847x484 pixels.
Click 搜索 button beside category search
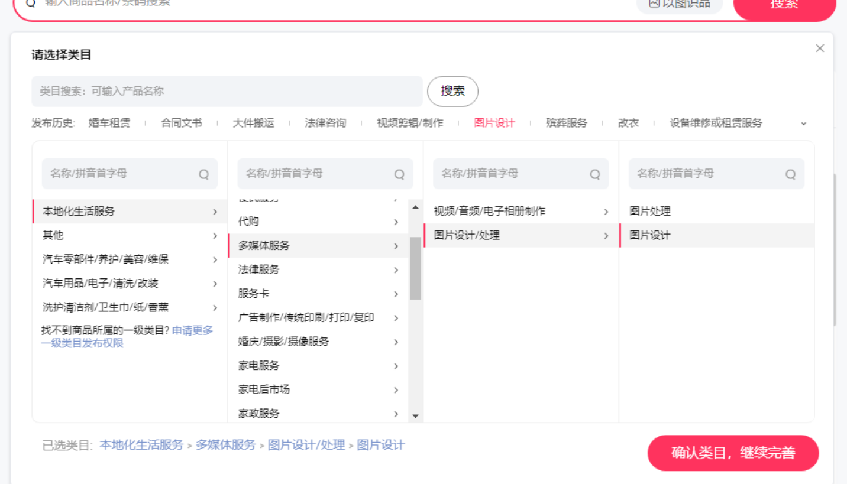(x=452, y=91)
